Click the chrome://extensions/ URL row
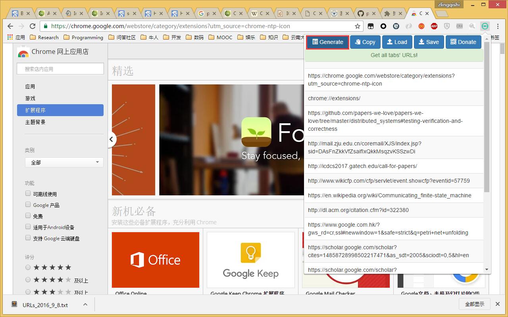 pyautogui.click(x=394, y=98)
